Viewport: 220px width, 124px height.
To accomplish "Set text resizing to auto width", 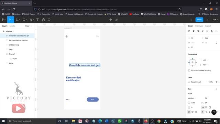I will point(203,107).
